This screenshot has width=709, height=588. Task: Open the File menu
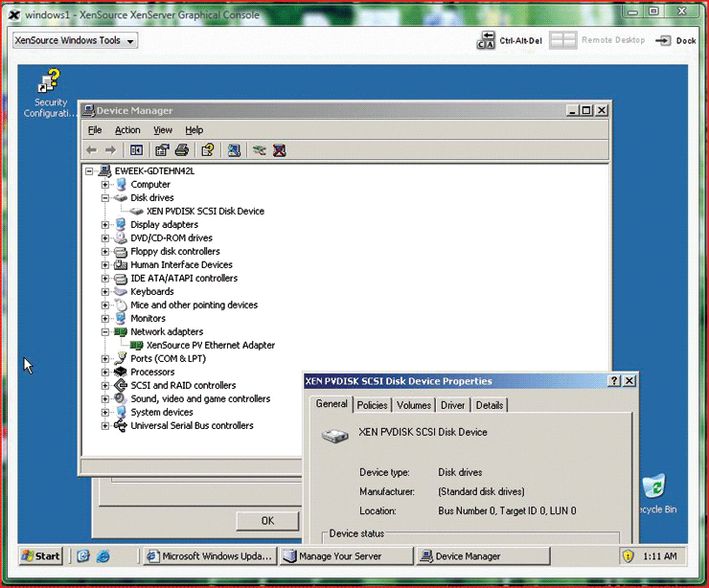95,130
